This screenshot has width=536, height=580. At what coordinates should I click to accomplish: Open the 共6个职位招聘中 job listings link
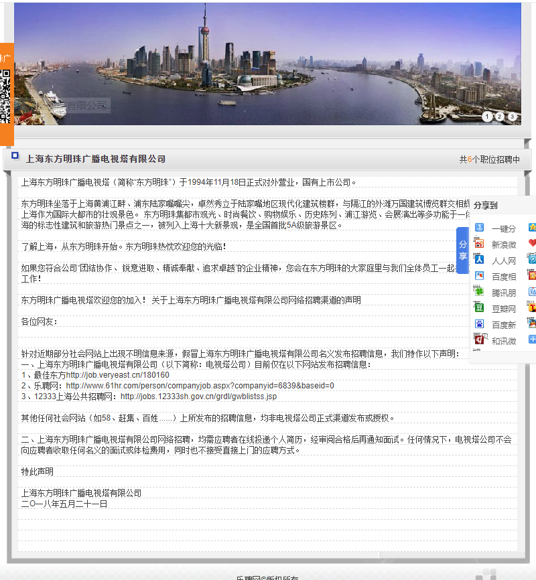[x=488, y=159]
